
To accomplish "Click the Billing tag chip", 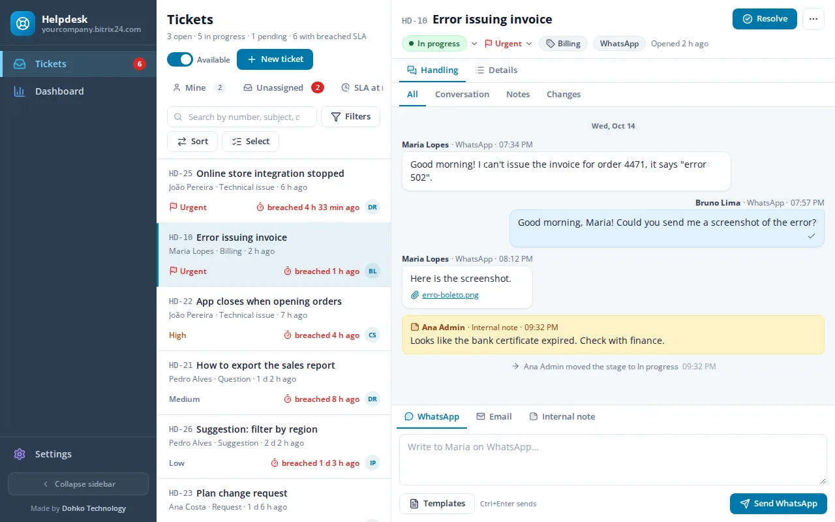I will [x=564, y=44].
